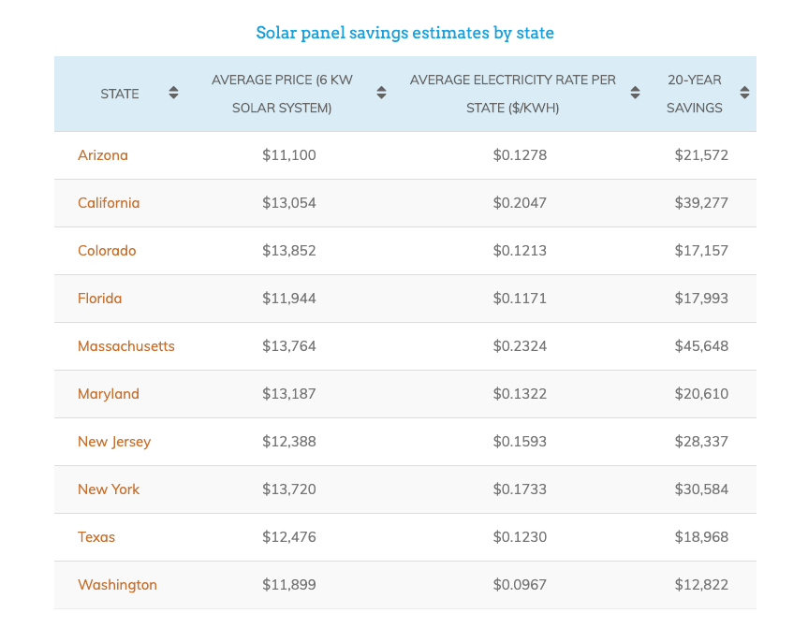
Task: Select New York price $13,720
Action: [x=289, y=489]
